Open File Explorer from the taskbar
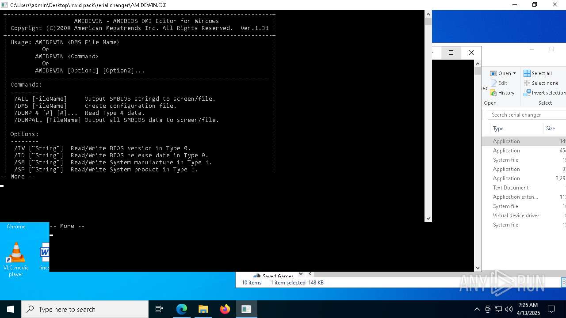566x318 pixels. click(x=203, y=309)
